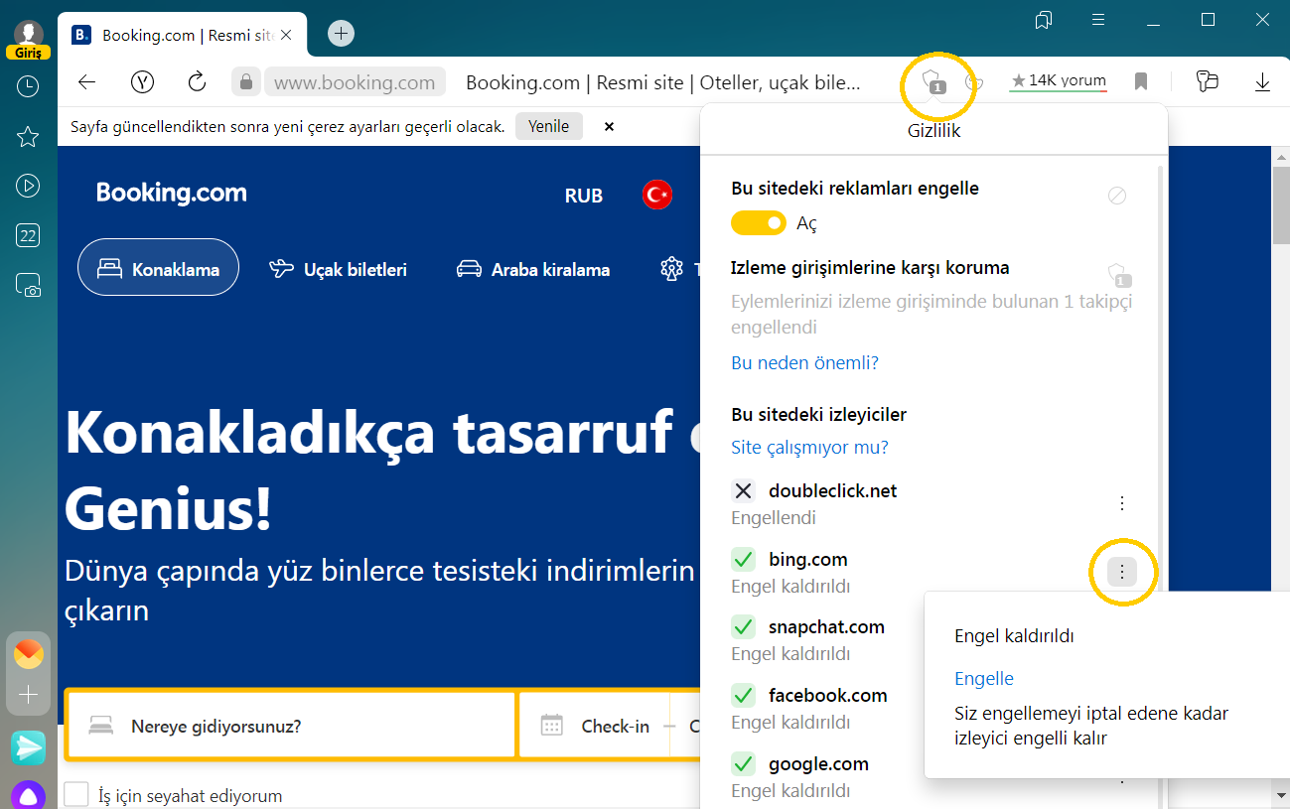
Task: Bookmark this page with the ribbon icon
Action: point(1141,81)
